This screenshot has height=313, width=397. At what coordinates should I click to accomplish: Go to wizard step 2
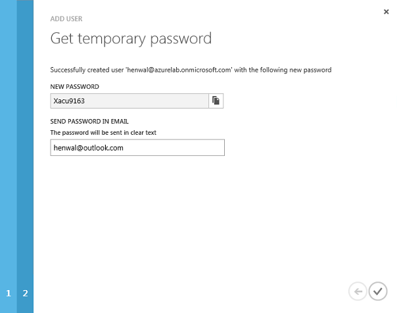click(x=25, y=293)
